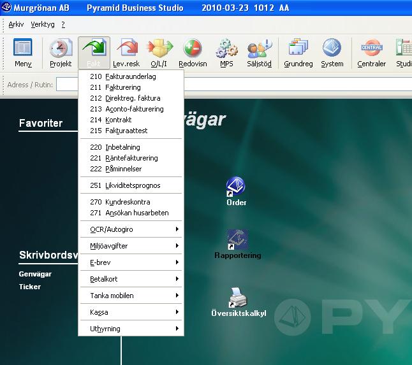
Task: Click the Genvägar link
Action: coord(35,274)
